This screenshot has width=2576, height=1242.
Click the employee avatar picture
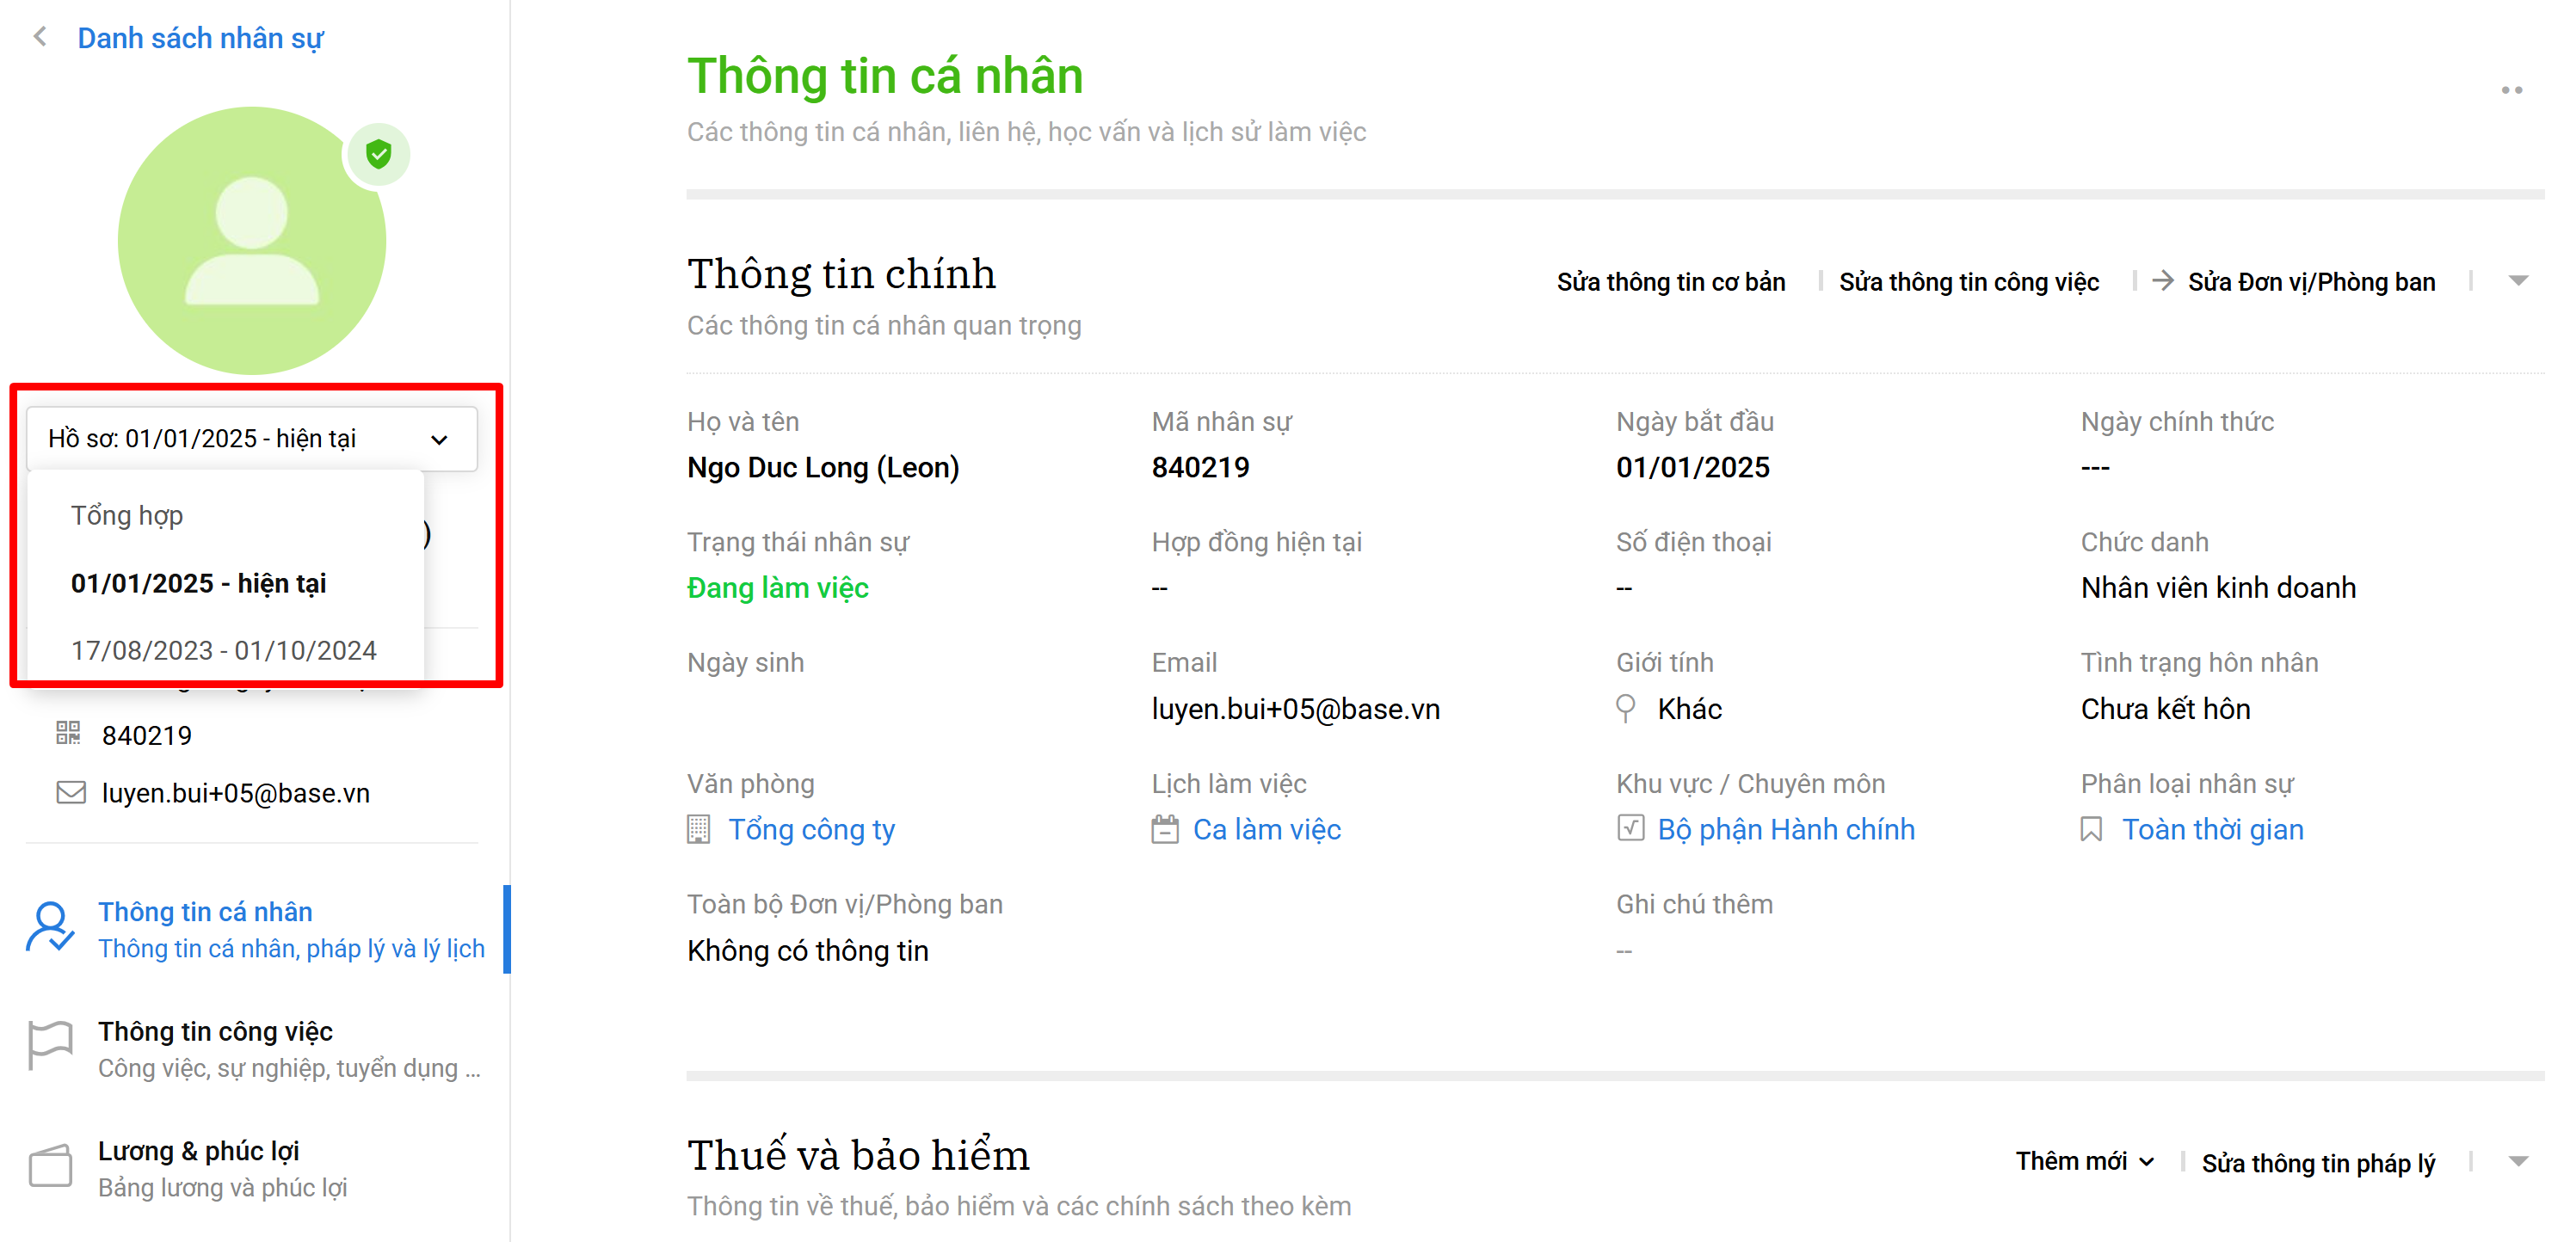[x=251, y=241]
